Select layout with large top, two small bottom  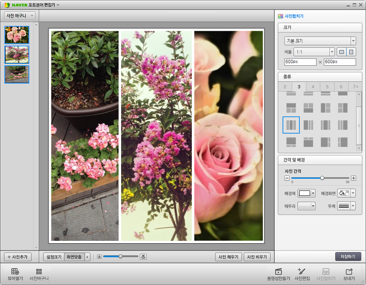[291, 142]
